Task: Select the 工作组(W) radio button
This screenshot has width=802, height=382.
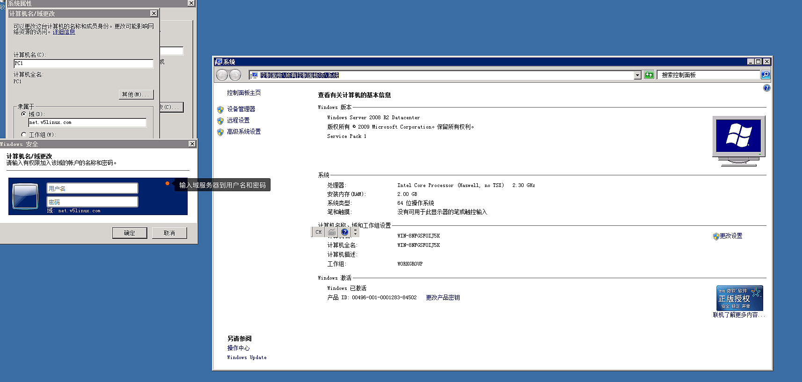Action: point(24,135)
